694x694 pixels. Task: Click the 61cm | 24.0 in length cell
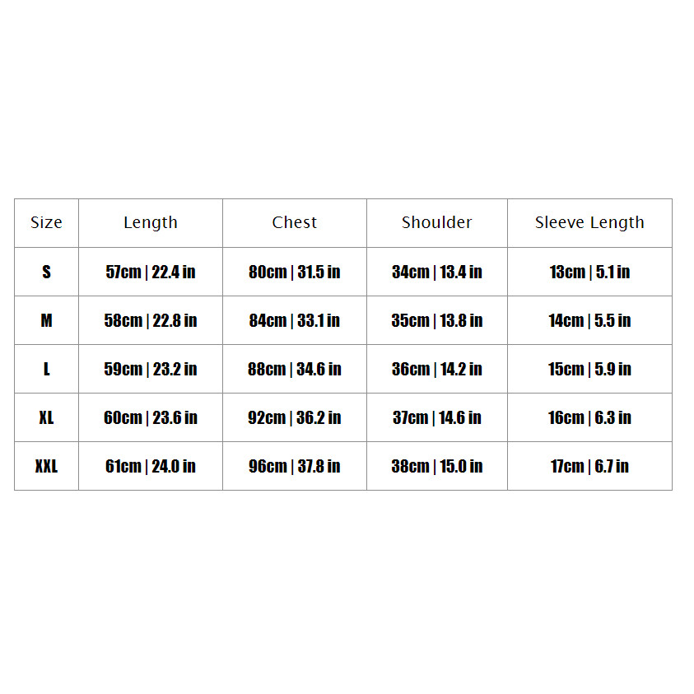click(151, 467)
